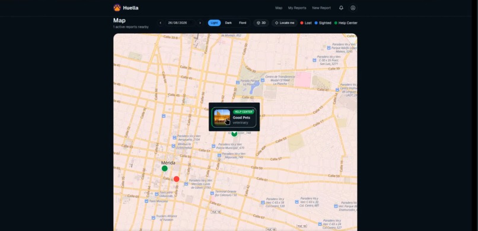The image size is (478, 231).
Task: Click the Huella paw logo
Action: click(117, 8)
